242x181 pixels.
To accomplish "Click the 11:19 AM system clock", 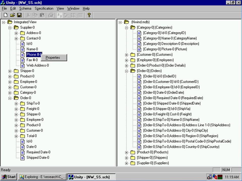I will click(x=232, y=177).
